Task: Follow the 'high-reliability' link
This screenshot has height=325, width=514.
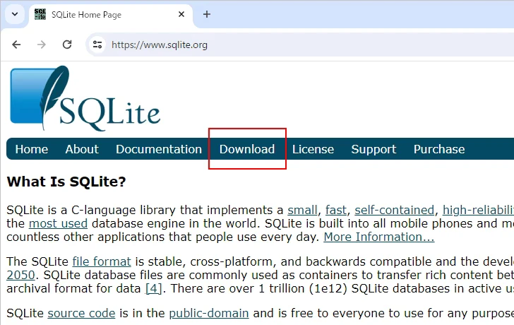Action: [x=478, y=210]
